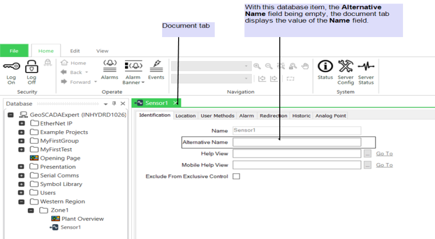
Task: Click browse button for Mobile Help View
Action: pyautogui.click(x=368, y=165)
